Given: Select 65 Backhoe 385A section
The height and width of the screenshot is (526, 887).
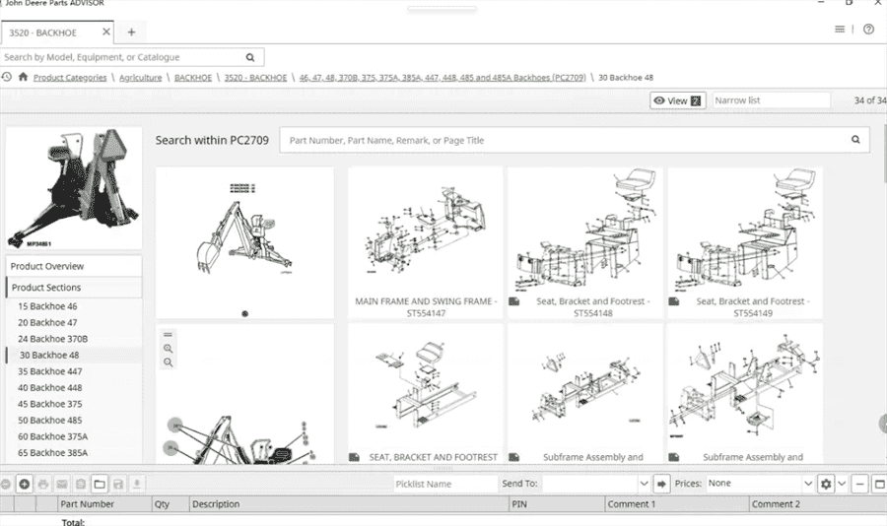Looking at the screenshot, I should pyautogui.click(x=52, y=452).
